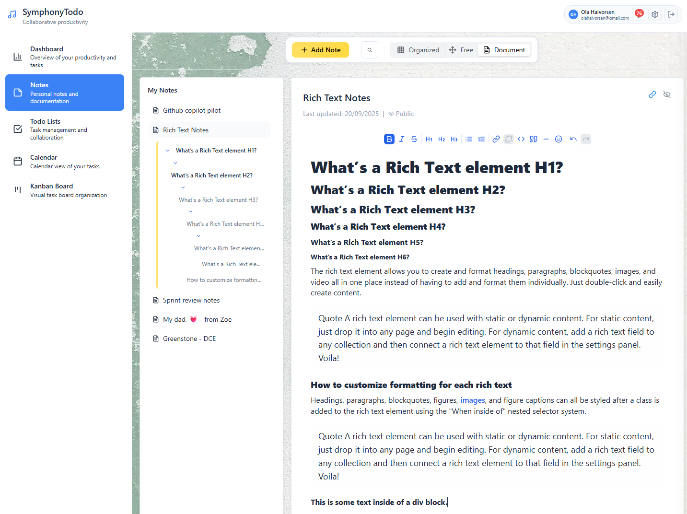This screenshot has height=514, width=687.
Task: Collapse the 'What's a Rich Text element H1?' outline
Action: 168,150
